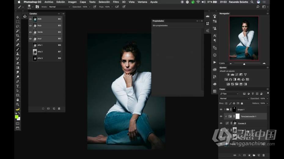284x159 pixels.
Task: Open Relleno dropdown in Capas
Action: 267,103
